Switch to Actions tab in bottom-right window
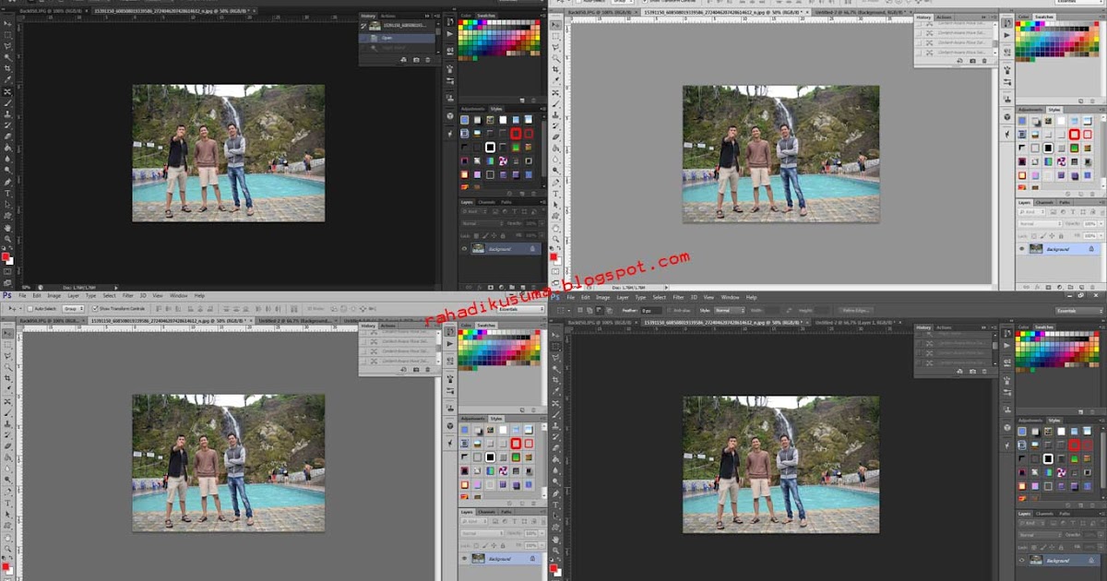 (944, 327)
